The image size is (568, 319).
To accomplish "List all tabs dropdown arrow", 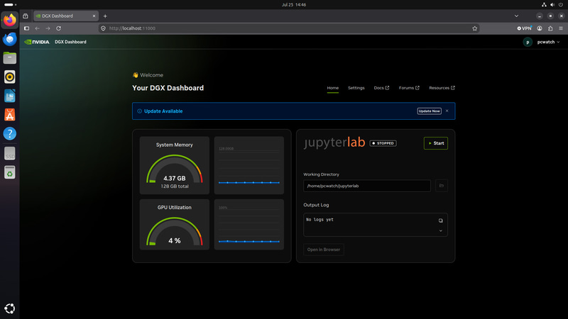I will pyautogui.click(x=516, y=16).
